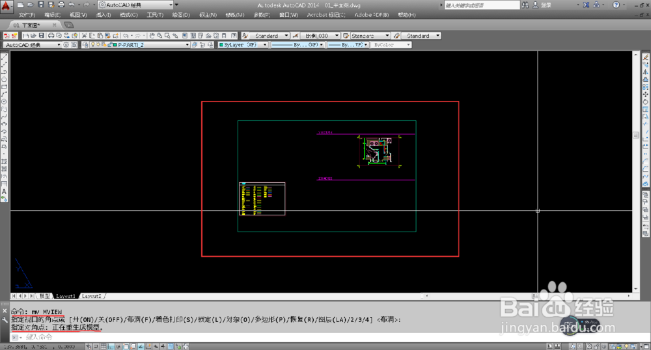The image size is (651, 350).
Task: Open the 帮助(H) menu
Action: pos(406,15)
